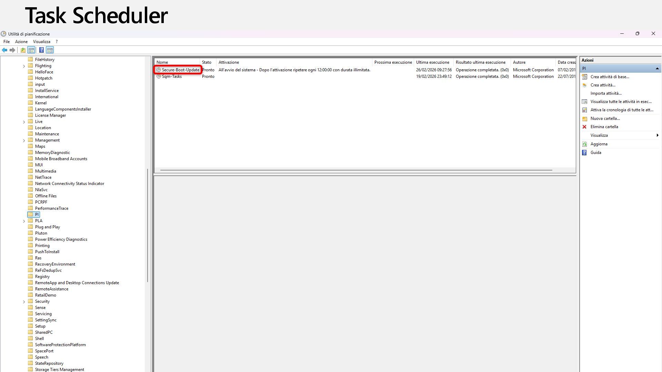Expand the Security folder tree node
This screenshot has height=372, width=662.
point(24,302)
